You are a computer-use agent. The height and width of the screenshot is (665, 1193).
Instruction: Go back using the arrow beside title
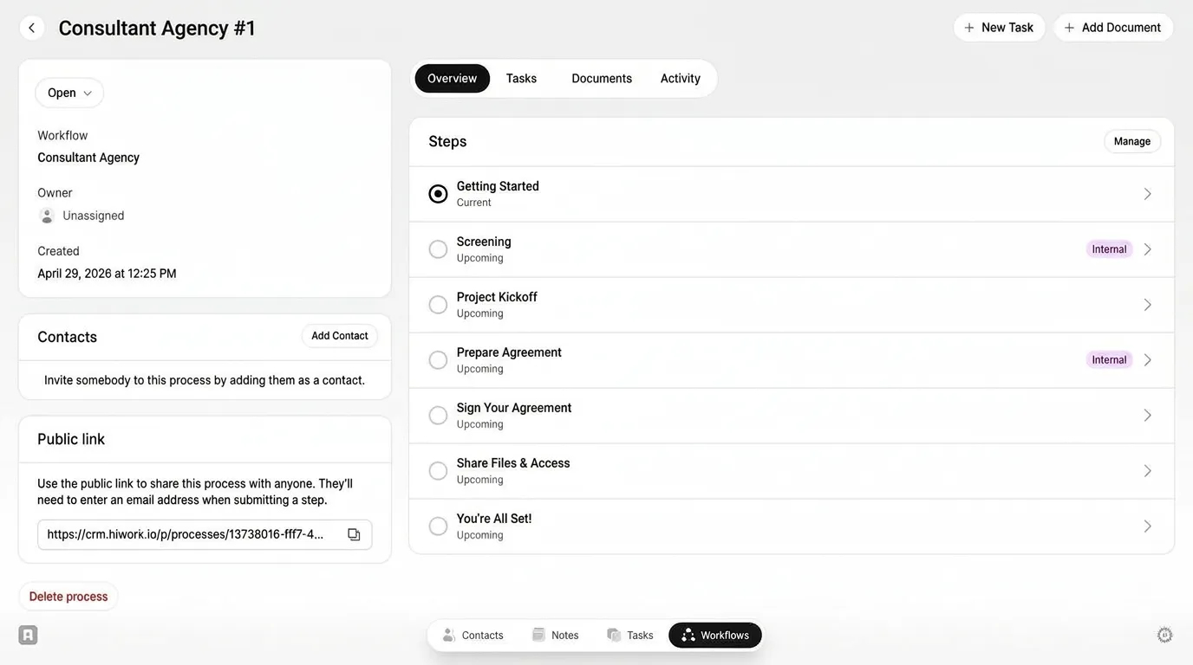31,28
